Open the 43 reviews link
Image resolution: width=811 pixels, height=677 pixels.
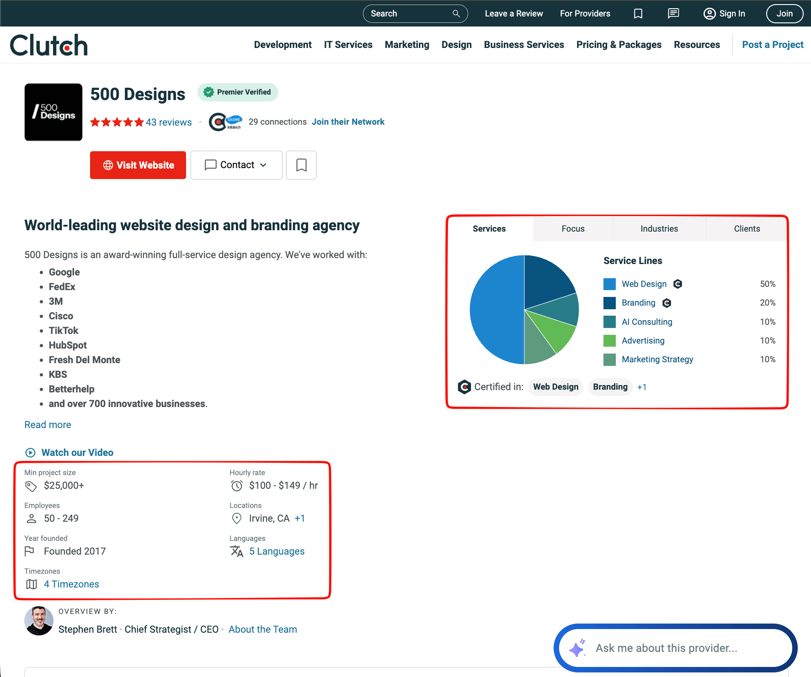click(x=169, y=122)
